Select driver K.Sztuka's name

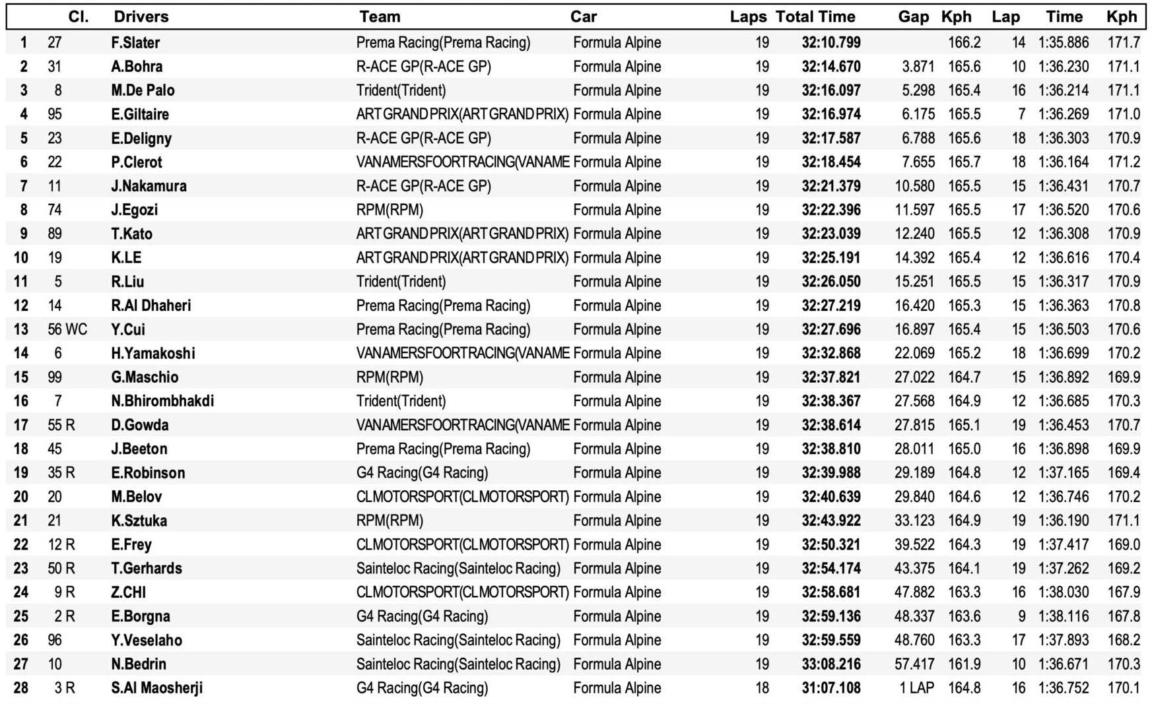pos(139,521)
